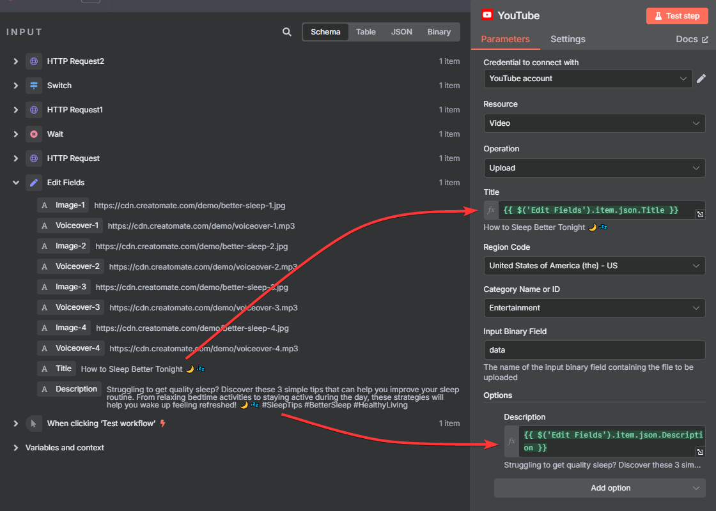The width and height of the screenshot is (716, 511).
Task: Open the Category dropdown showing Entertainment
Action: [x=594, y=308]
